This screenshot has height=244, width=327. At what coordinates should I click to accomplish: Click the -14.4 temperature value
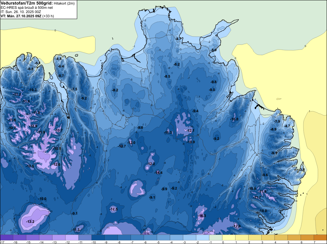pos(159,173)
